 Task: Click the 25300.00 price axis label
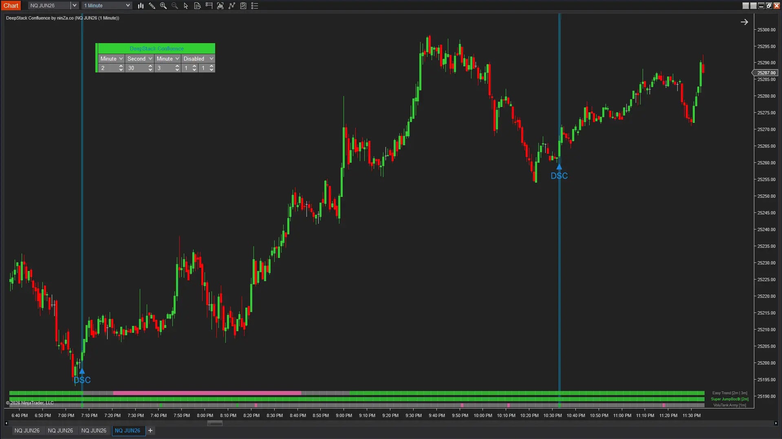click(x=767, y=30)
